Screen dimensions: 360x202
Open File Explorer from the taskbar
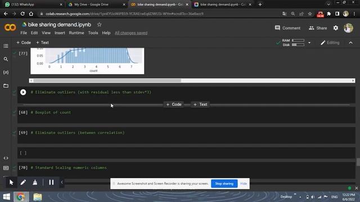pyautogui.click(x=38, y=197)
